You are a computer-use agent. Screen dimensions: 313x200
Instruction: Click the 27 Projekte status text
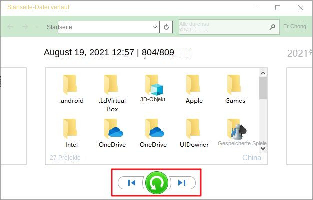65,157
